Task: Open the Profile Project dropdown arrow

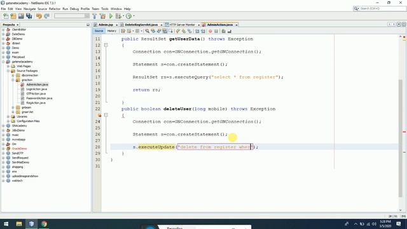Action: tap(134, 16)
